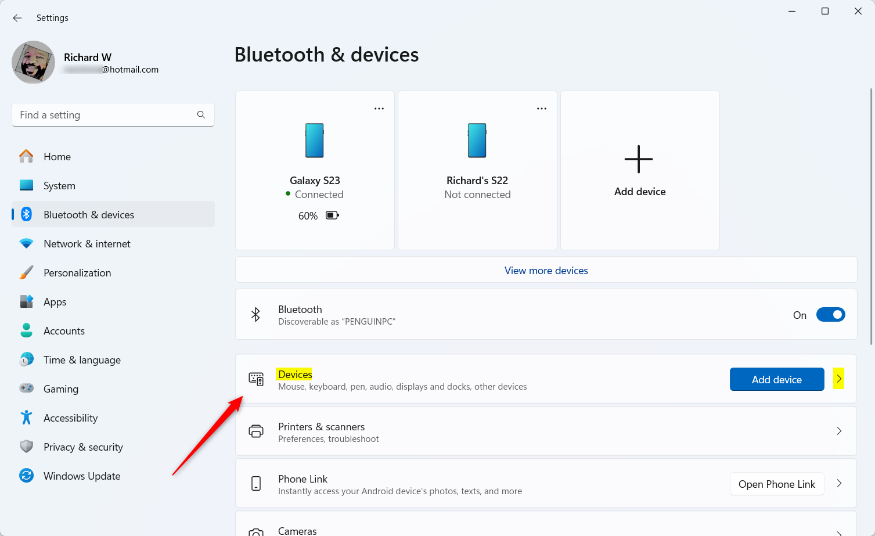Expand the Devices settings row
The width and height of the screenshot is (875, 536).
tap(838, 379)
